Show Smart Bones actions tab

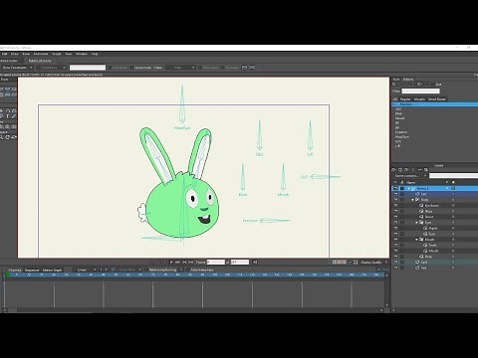tap(436, 99)
